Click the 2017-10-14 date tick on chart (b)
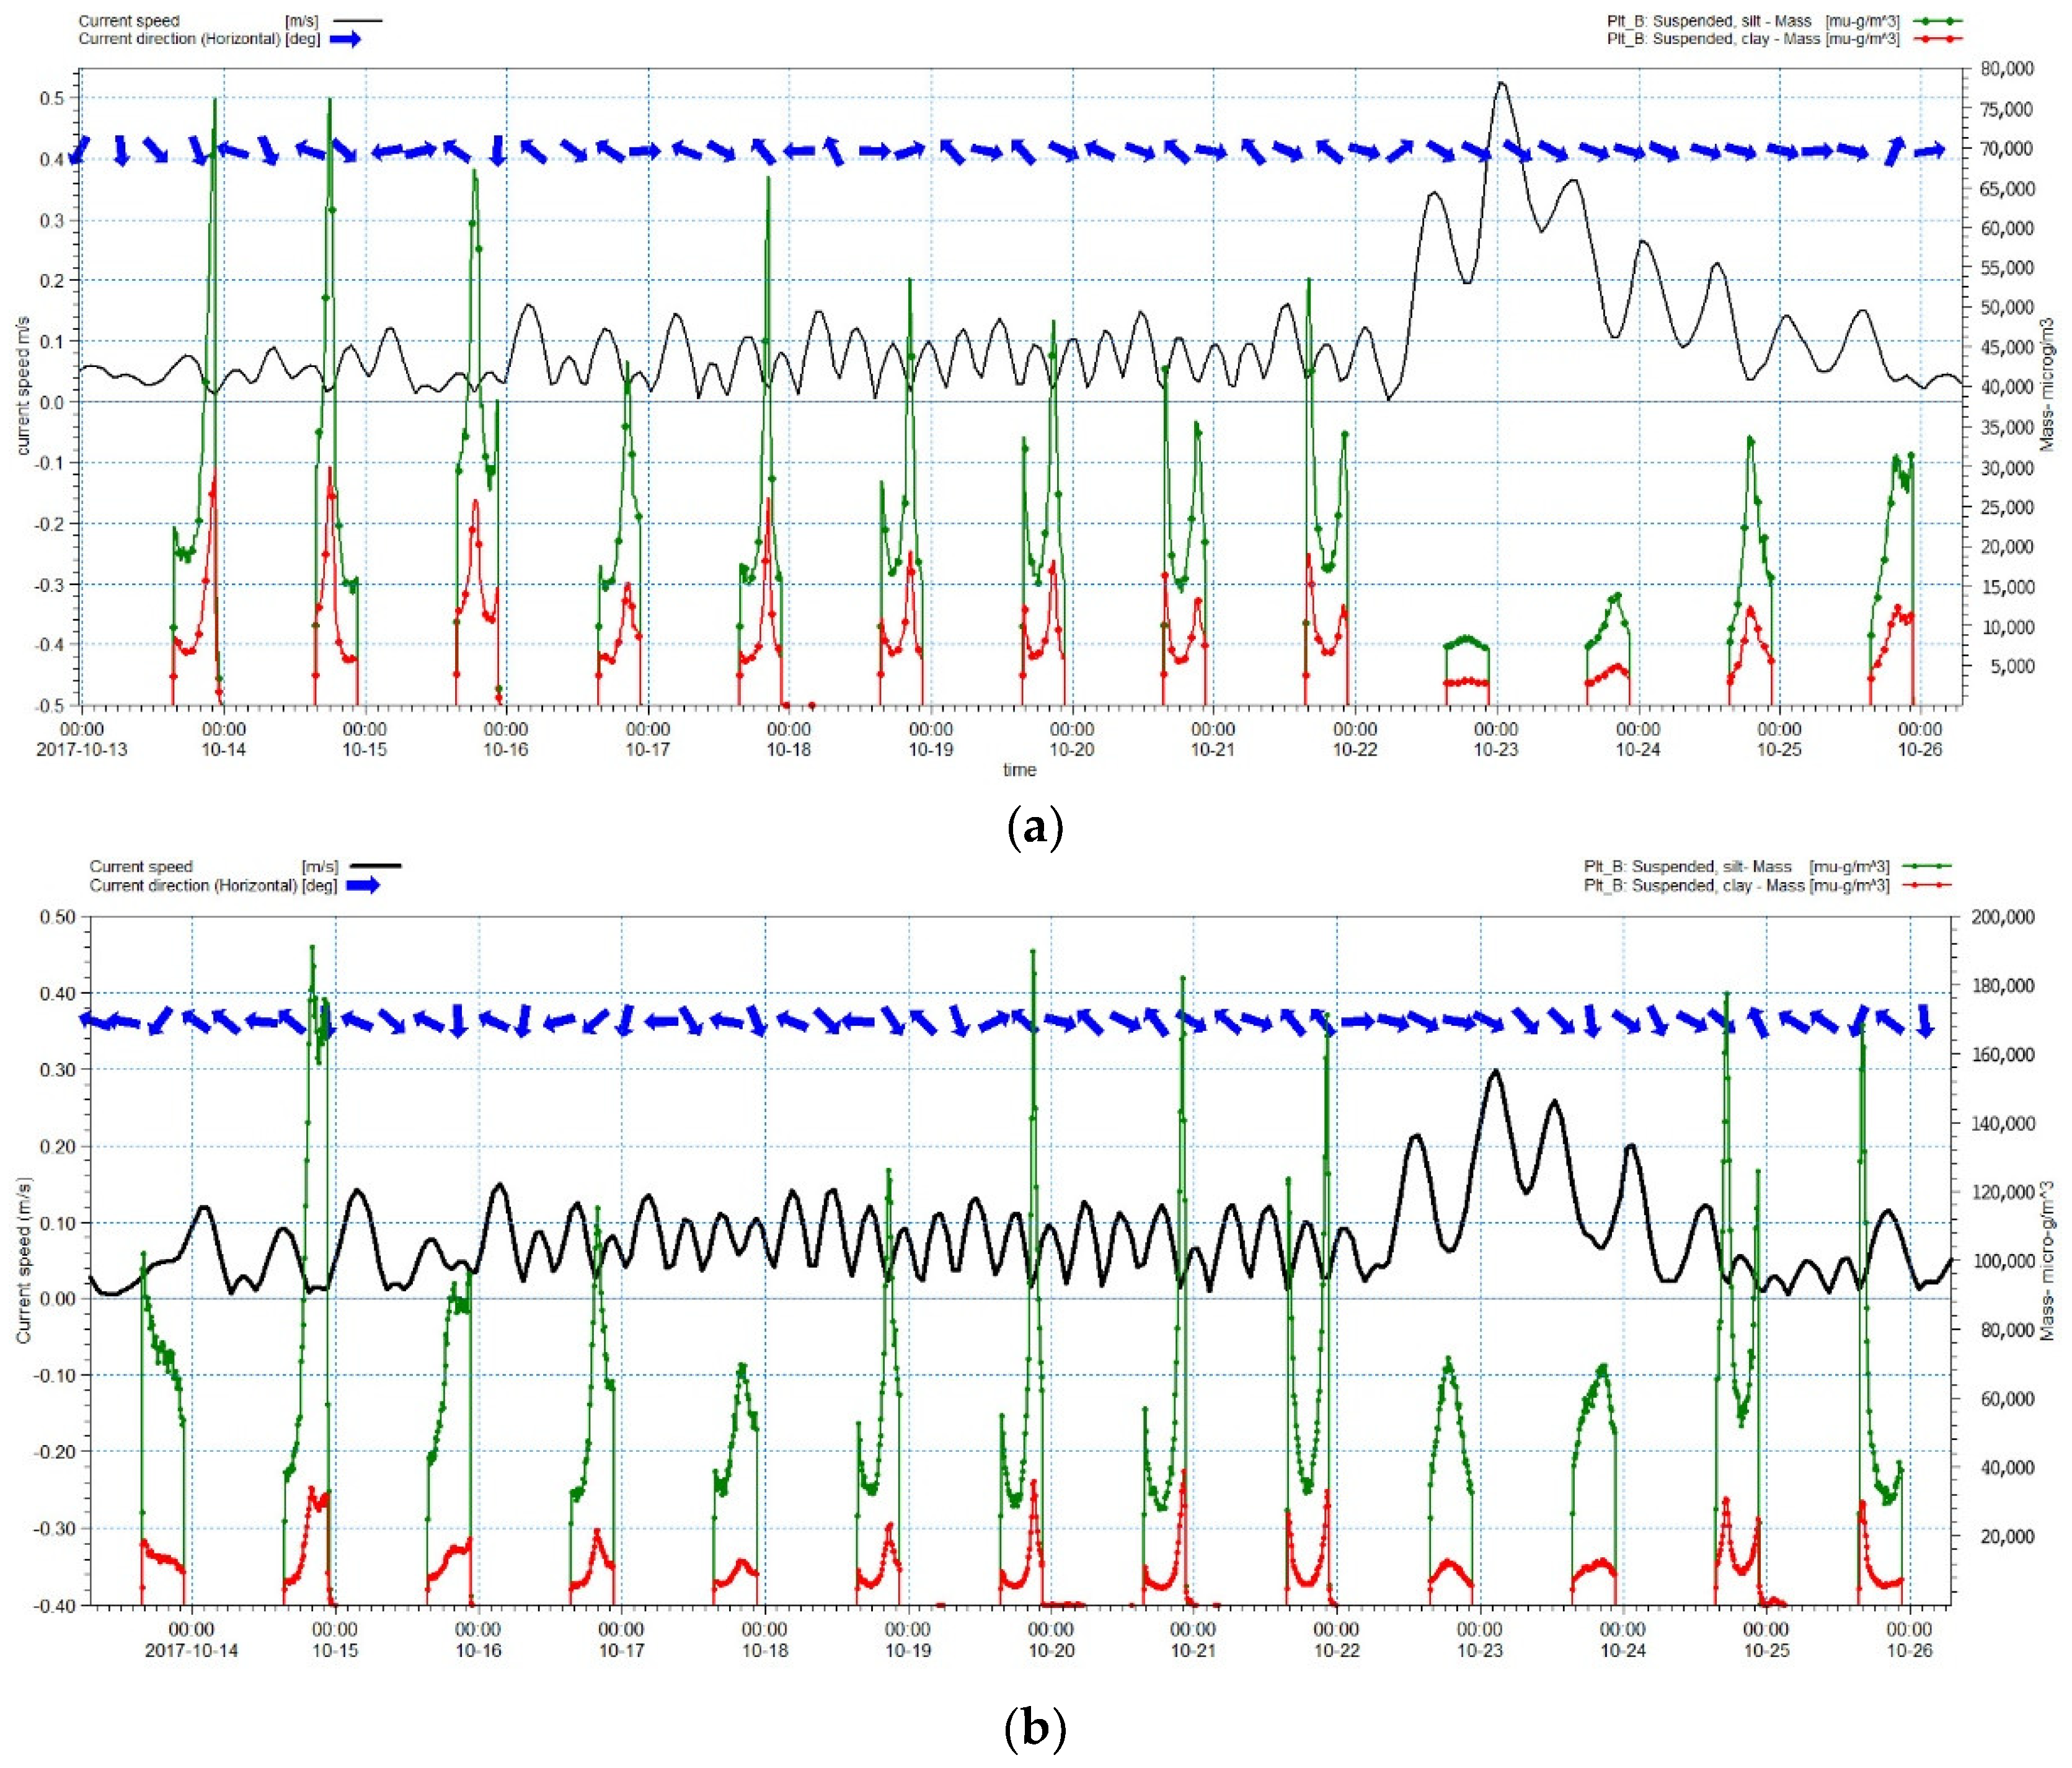This screenshot has width=2072, height=1768. point(191,1650)
